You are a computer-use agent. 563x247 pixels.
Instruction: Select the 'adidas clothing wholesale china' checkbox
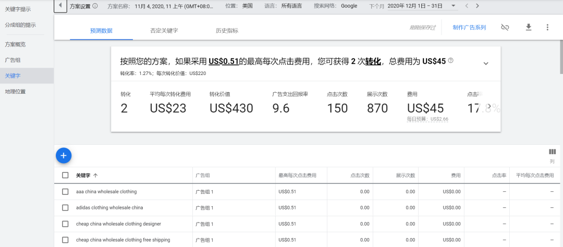coord(65,208)
